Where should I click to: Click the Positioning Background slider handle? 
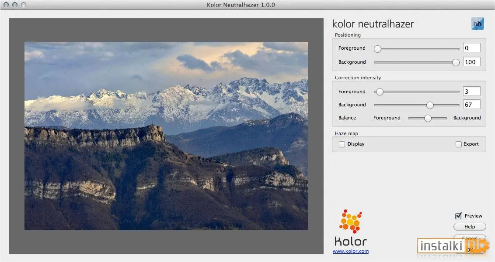tap(456, 62)
